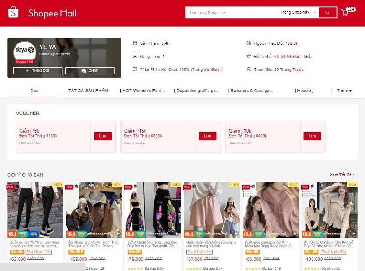This screenshot has height=271, width=365.
Task: Click the magnifier search button
Action: pyautogui.click(x=328, y=13)
